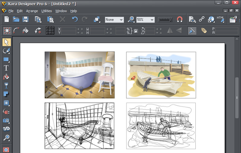The image size is (241, 153).
Task: Select the color boat beach illustration
Action: point(161,75)
